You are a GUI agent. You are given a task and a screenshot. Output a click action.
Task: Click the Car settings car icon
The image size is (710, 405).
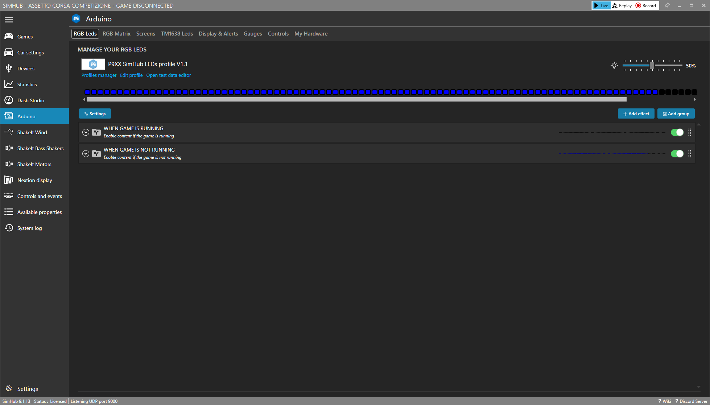[9, 53]
